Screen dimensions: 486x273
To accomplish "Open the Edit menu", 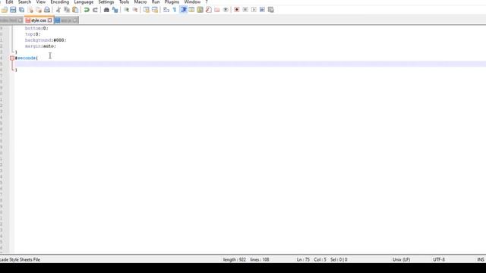I will coord(9,2).
